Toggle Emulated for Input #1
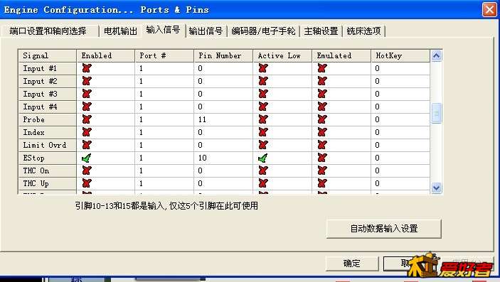 (x=322, y=68)
